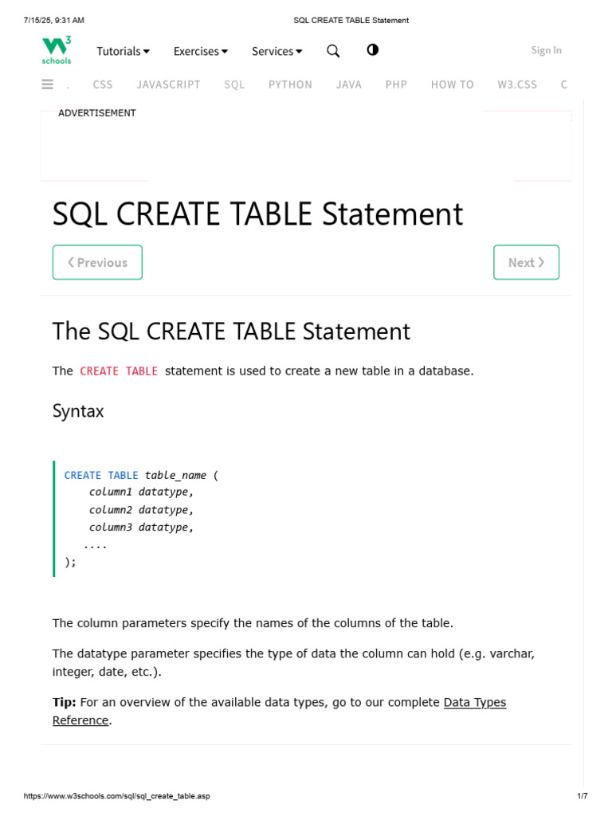Select the PHP topic tab
Screen dimensions: 612x816
(x=396, y=84)
